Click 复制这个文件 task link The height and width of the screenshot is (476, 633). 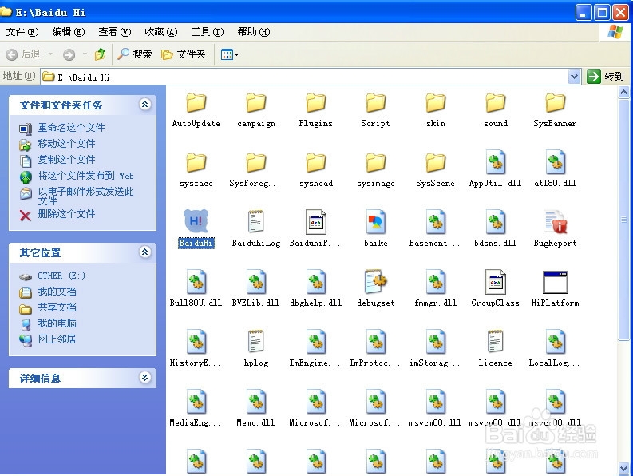(66, 160)
